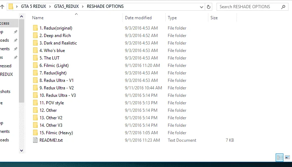Select folder icon of 1. Redux(original)
The width and height of the screenshot is (292, 167).
point(35,28)
